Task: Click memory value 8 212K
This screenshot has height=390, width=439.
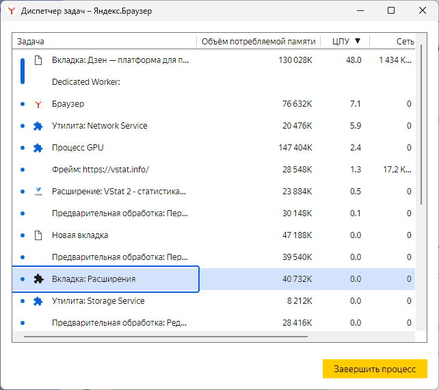Action: coord(300,300)
